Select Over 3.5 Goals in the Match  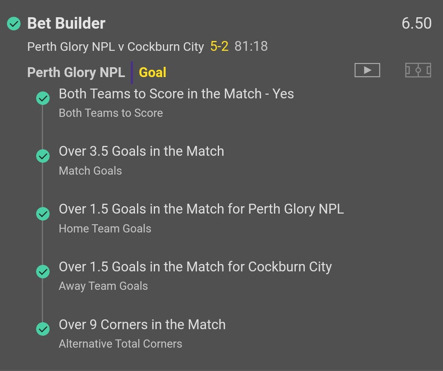click(x=142, y=151)
